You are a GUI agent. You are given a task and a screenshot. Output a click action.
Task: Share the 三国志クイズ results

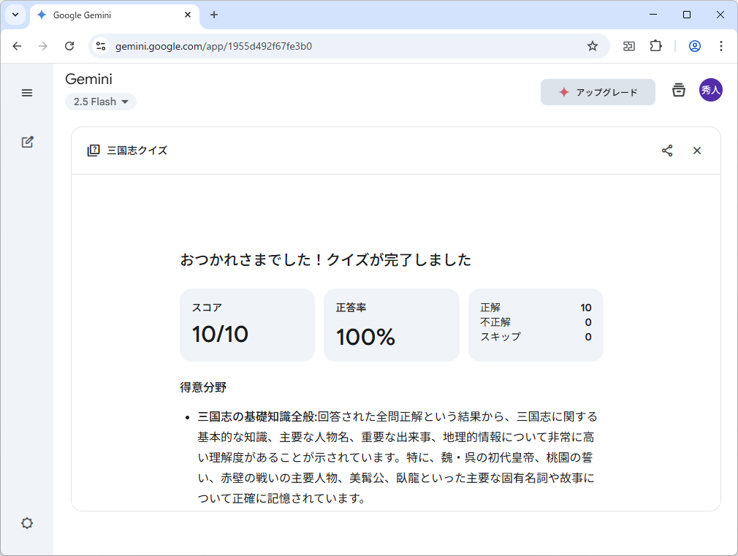[x=666, y=151]
